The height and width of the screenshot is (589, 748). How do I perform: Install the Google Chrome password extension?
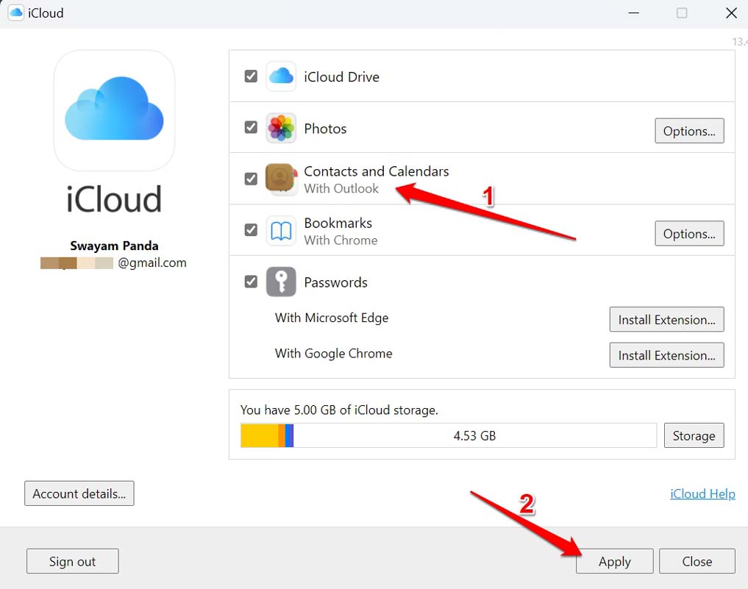click(x=666, y=355)
